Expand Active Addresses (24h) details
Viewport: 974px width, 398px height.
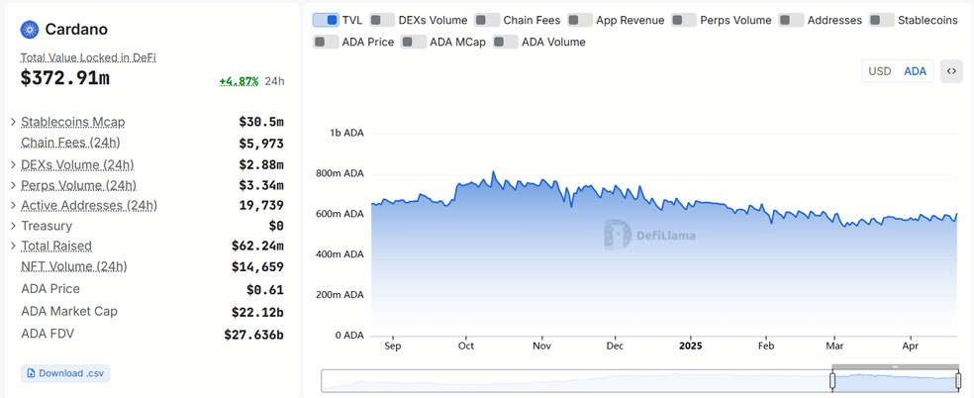13,205
